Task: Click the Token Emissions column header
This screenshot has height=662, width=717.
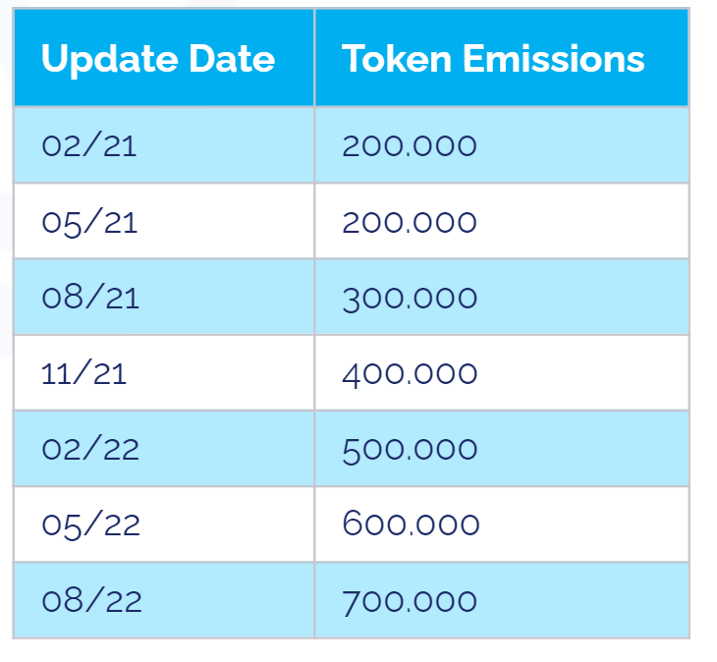Action: 502,58
